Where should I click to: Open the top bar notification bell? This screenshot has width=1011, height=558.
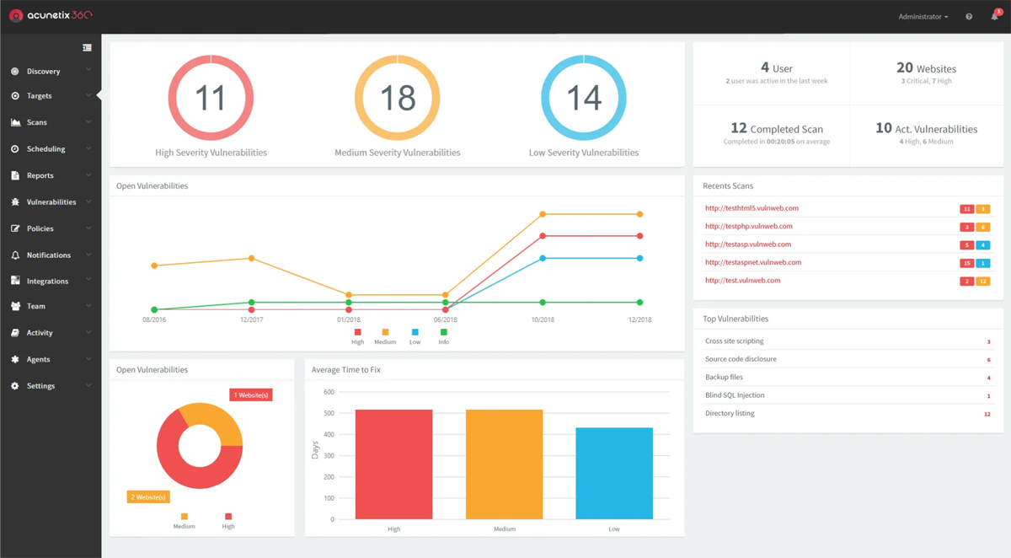coord(995,17)
